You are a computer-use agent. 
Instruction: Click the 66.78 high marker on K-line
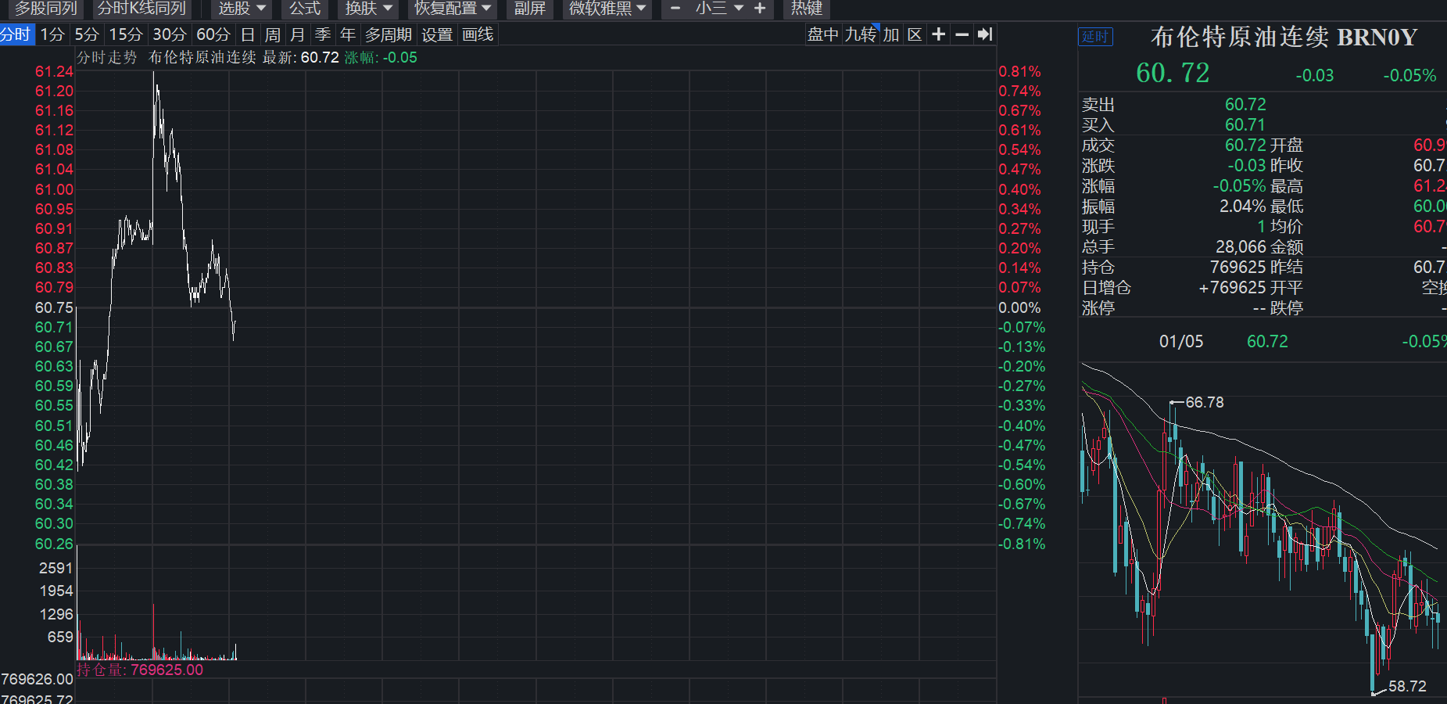pos(1204,402)
